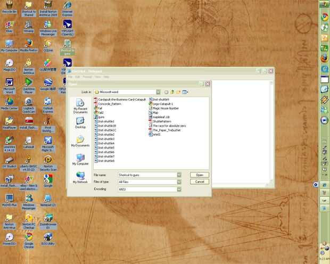The height and width of the screenshot is (264, 330).
Task: Select My Documents in the places bar
Action: [80, 141]
